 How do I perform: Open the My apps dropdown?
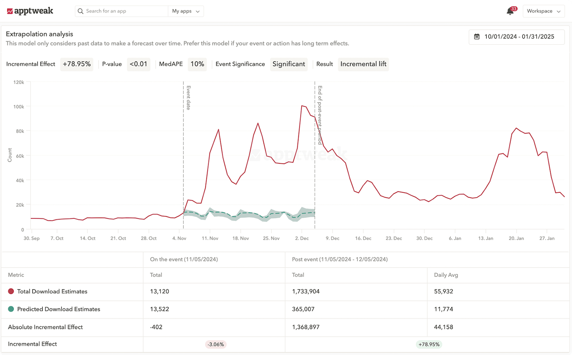pyautogui.click(x=186, y=11)
